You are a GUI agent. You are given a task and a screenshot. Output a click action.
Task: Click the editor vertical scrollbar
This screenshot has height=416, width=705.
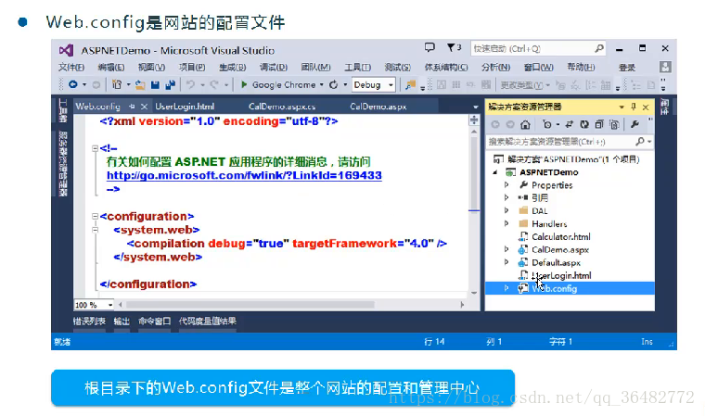click(474, 211)
